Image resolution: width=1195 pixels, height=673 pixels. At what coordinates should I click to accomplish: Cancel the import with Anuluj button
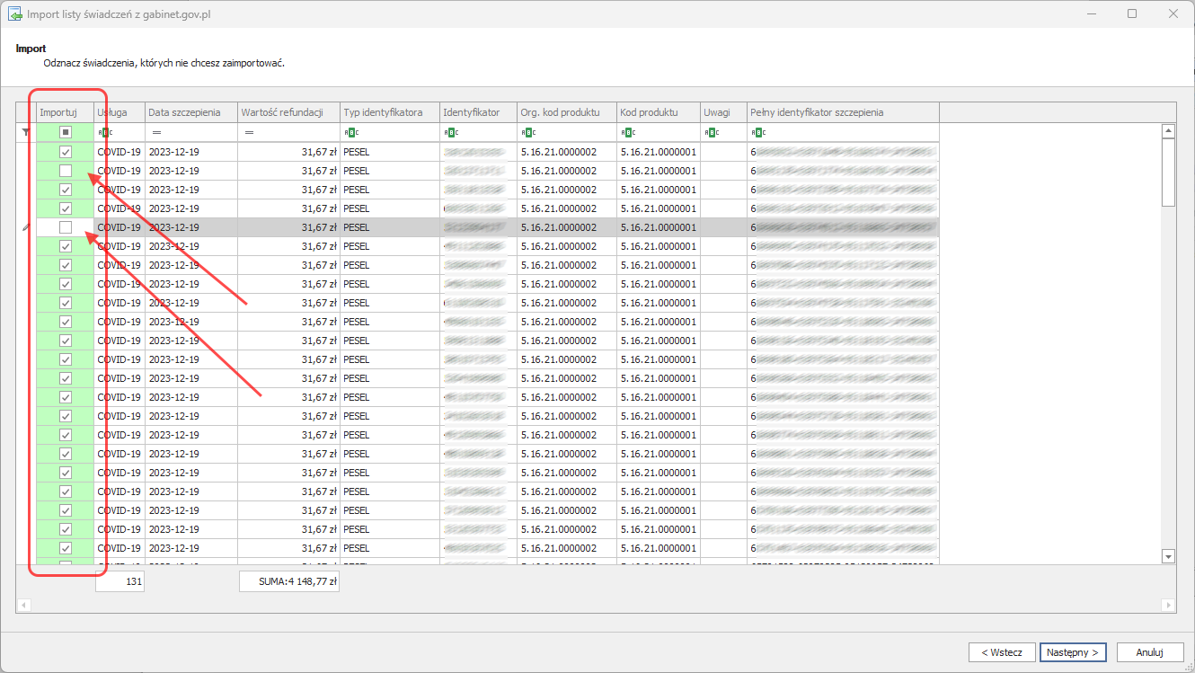1149,652
